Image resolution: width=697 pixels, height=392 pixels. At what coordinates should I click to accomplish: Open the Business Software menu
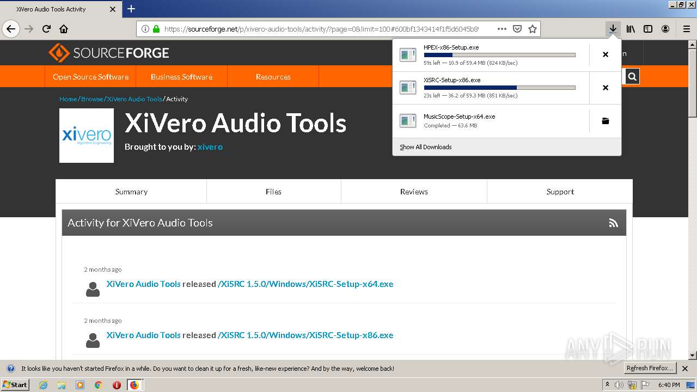click(x=181, y=77)
